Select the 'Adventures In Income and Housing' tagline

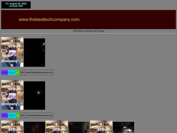pyautogui.click(x=88, y=31)
